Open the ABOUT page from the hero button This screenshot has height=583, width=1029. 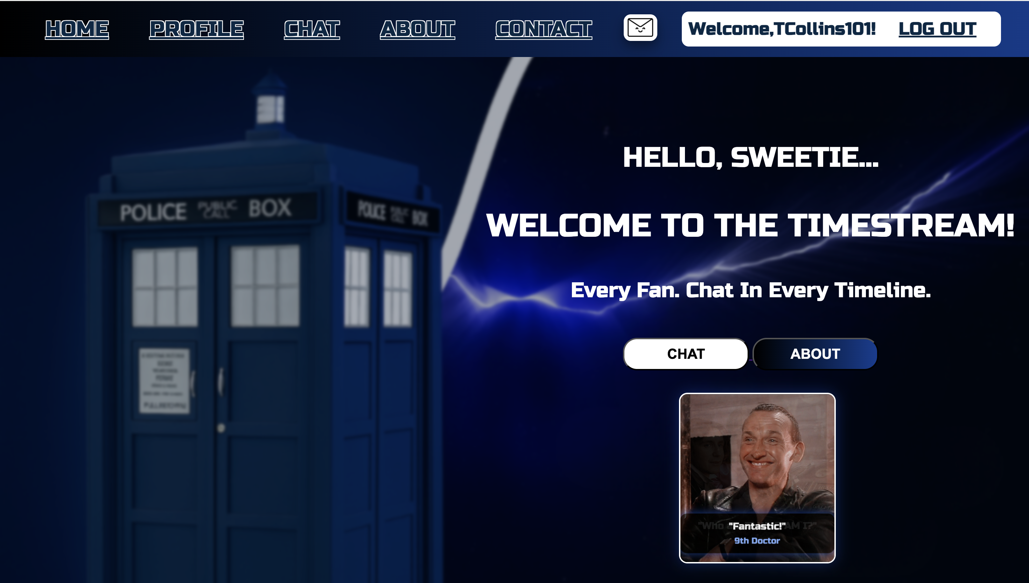815,353
